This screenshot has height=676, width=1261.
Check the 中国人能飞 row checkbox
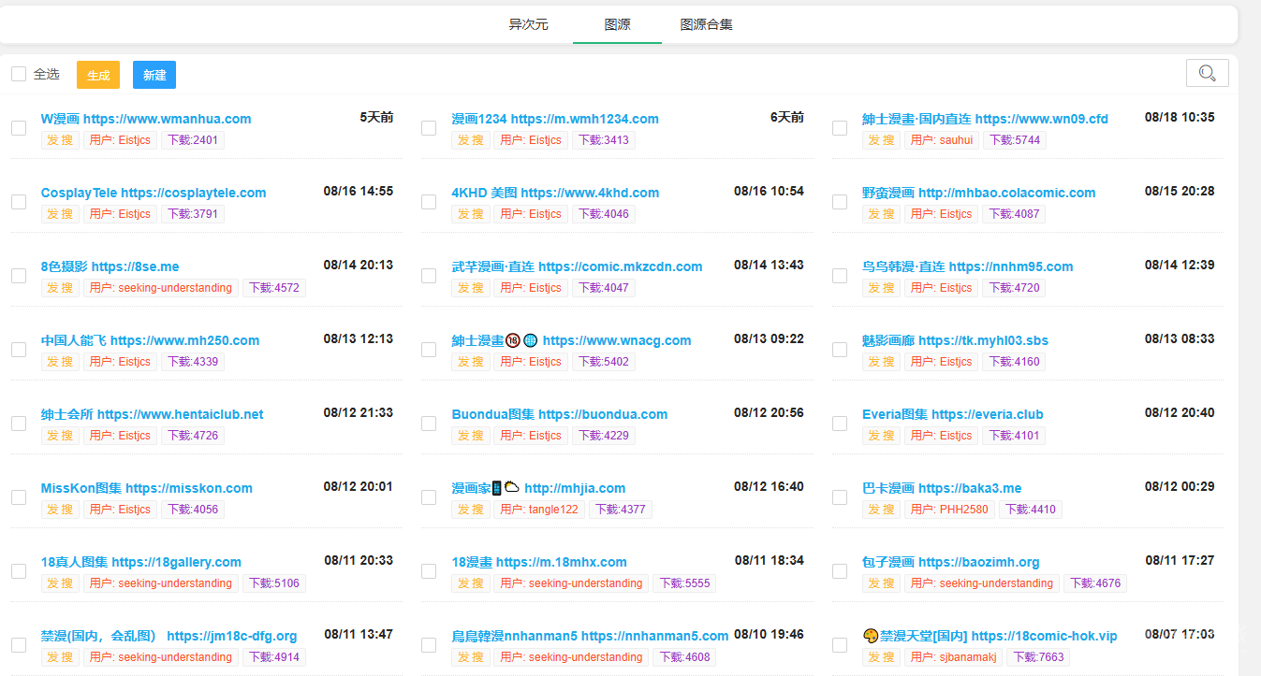tap(19, 350)
